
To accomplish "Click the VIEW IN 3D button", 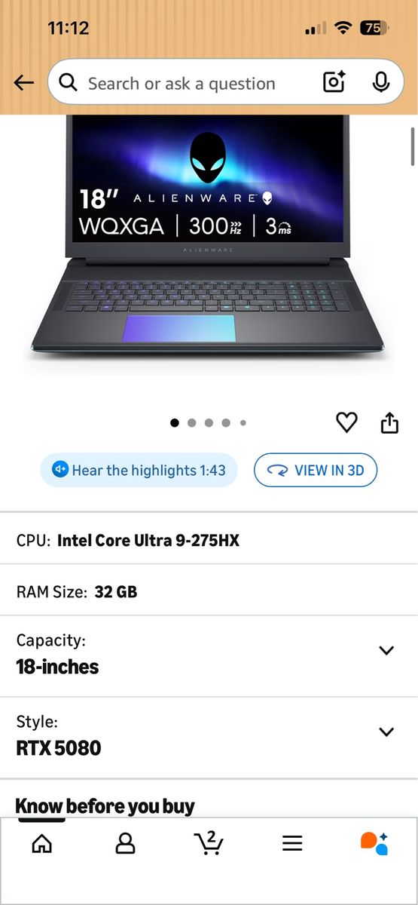I will [316, 470].
